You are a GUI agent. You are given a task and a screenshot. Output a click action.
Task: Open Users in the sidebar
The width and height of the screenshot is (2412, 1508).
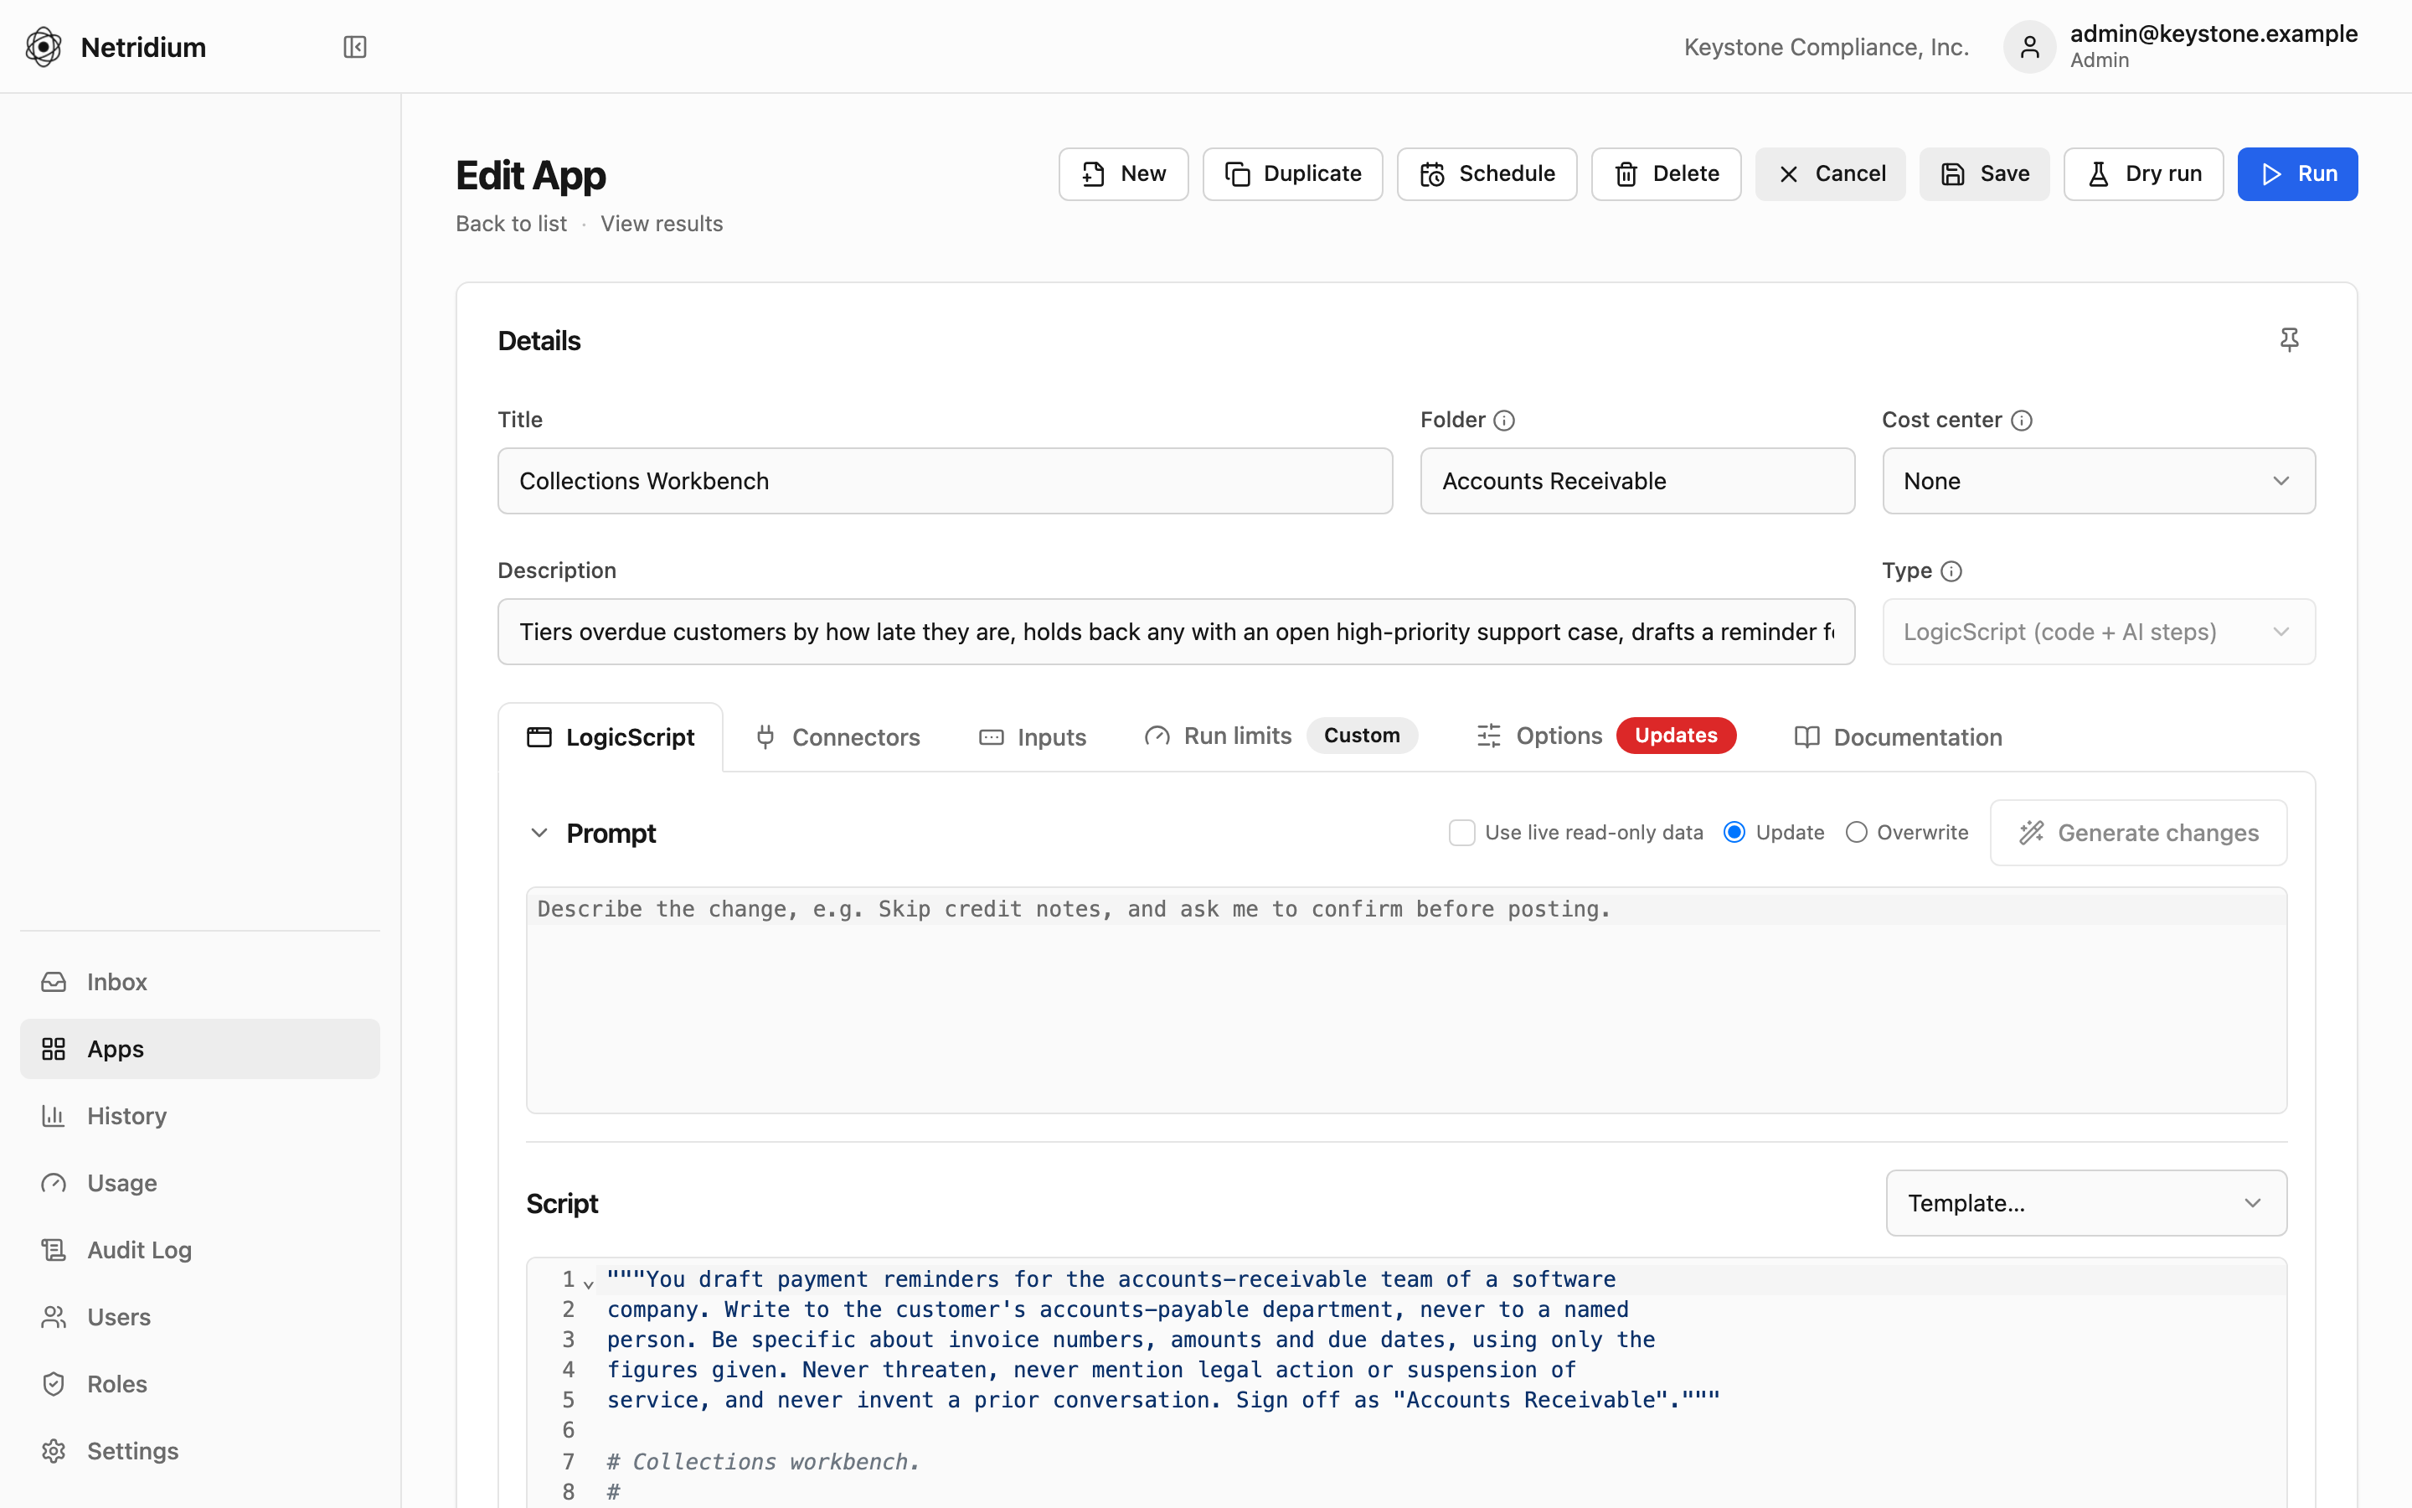click(199, 1316)
